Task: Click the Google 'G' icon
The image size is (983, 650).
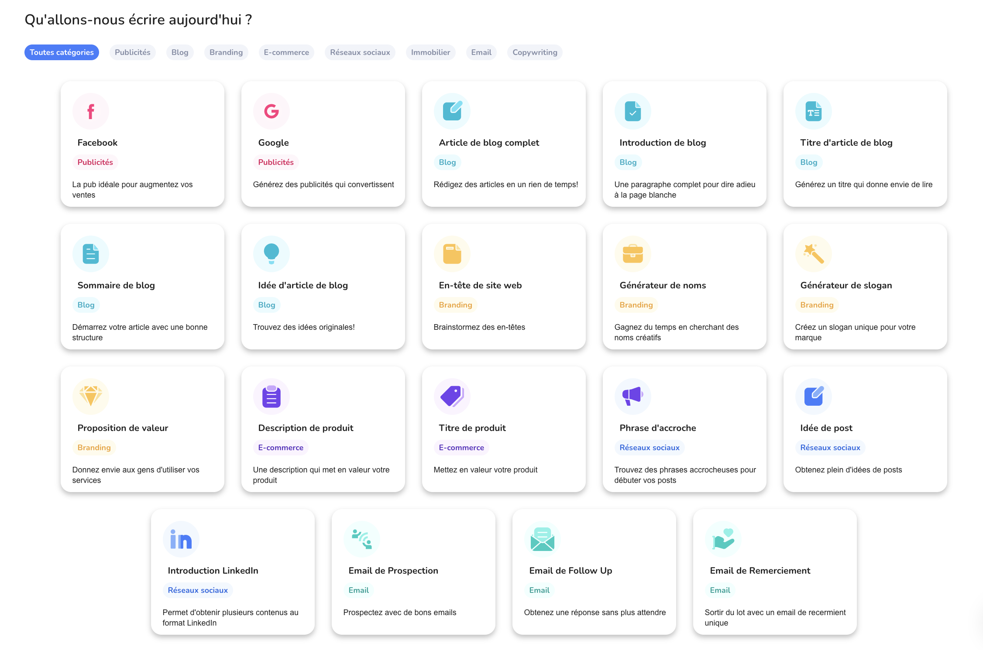Action: [272, 111]
